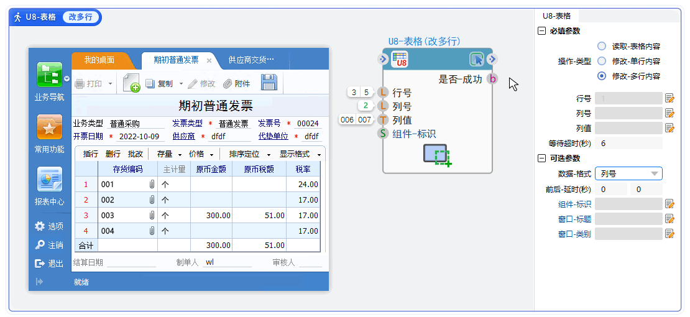
Task: Click the node input arrow port
Action: coord(383,59)
